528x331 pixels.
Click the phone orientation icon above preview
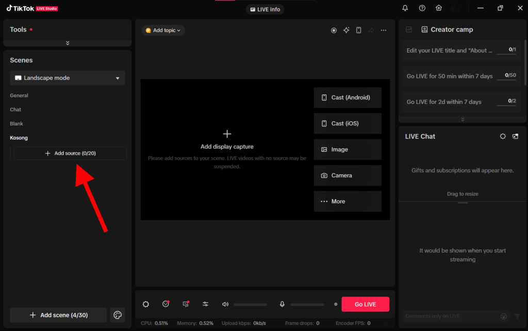click(359, 30)
